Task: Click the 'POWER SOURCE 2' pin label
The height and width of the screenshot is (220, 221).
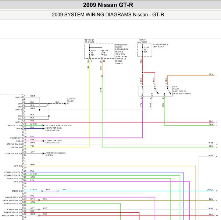Action: coord(13,175)
